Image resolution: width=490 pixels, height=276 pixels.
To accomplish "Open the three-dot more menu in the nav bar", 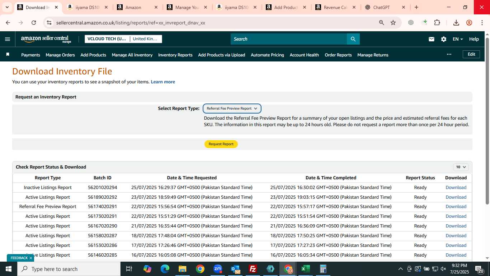I will click(x=449, y=54).
